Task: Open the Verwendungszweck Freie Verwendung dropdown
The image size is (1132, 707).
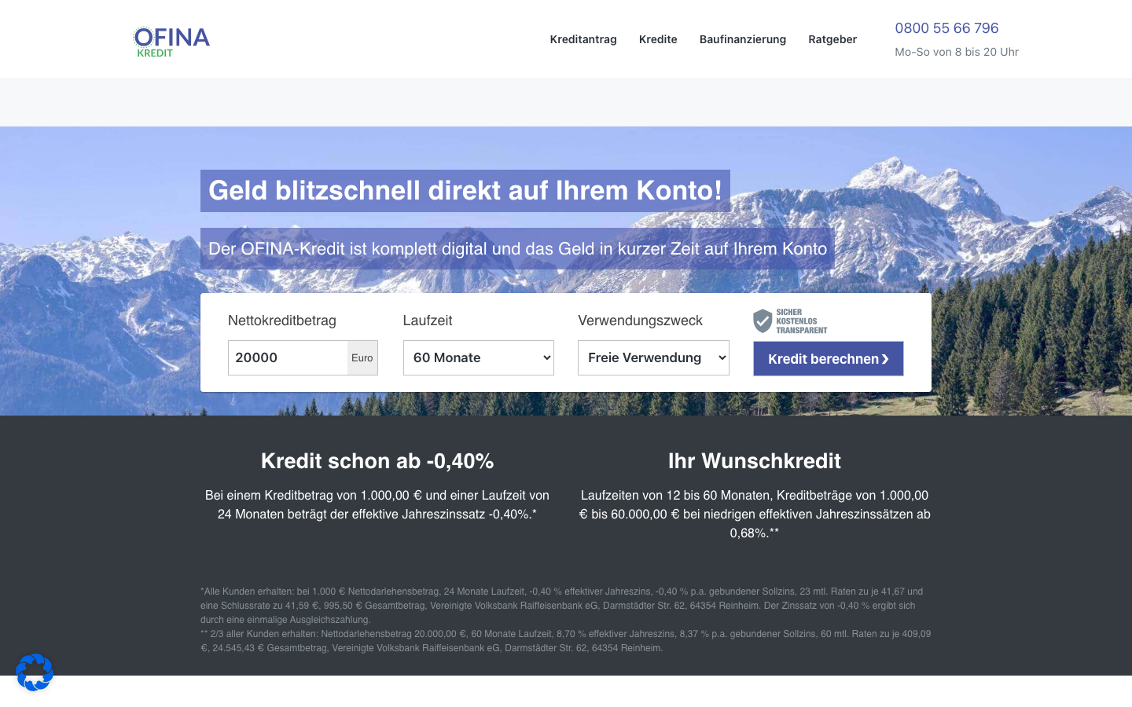Action: click(x=653, y=357)
